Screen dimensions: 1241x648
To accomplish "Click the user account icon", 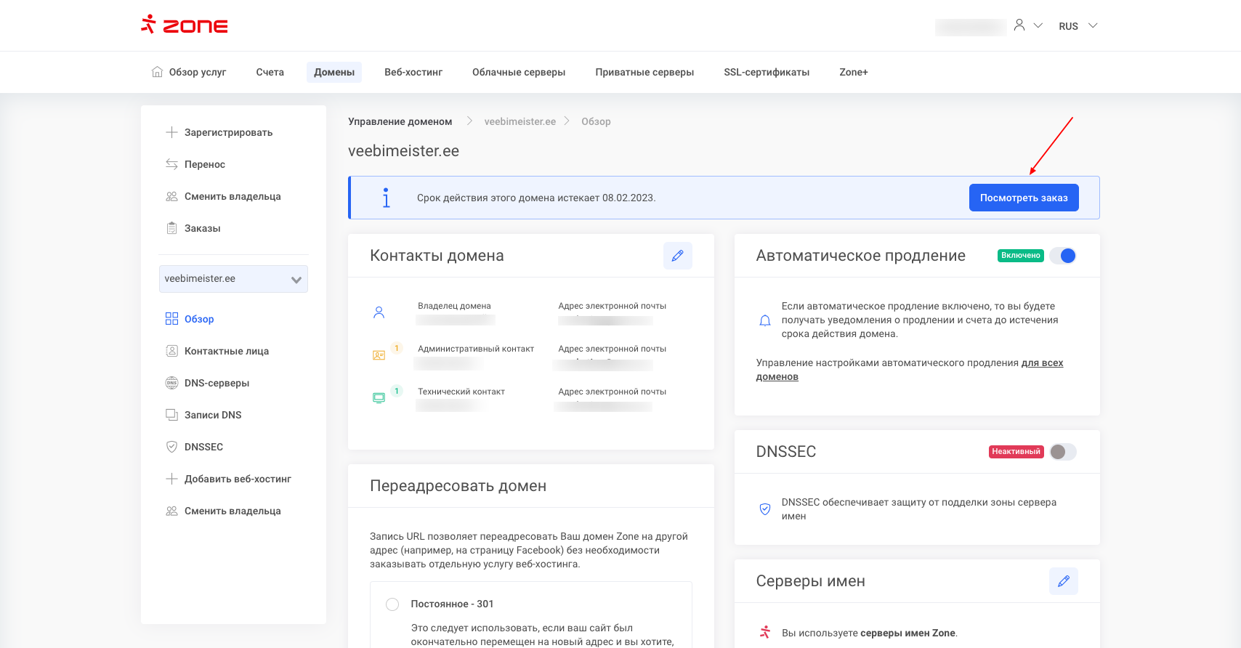I will 1019,25.
